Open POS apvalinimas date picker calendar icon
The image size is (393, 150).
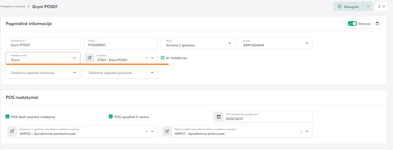tap(219, 117)
